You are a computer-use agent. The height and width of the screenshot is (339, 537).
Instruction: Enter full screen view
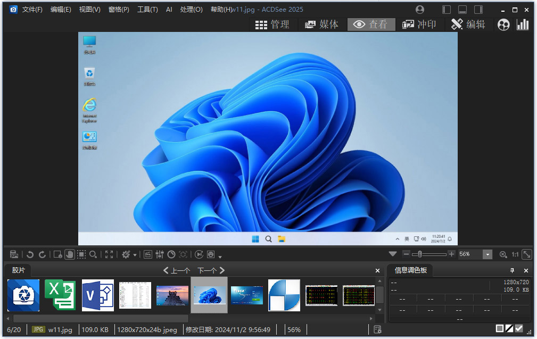pos(109,254)
